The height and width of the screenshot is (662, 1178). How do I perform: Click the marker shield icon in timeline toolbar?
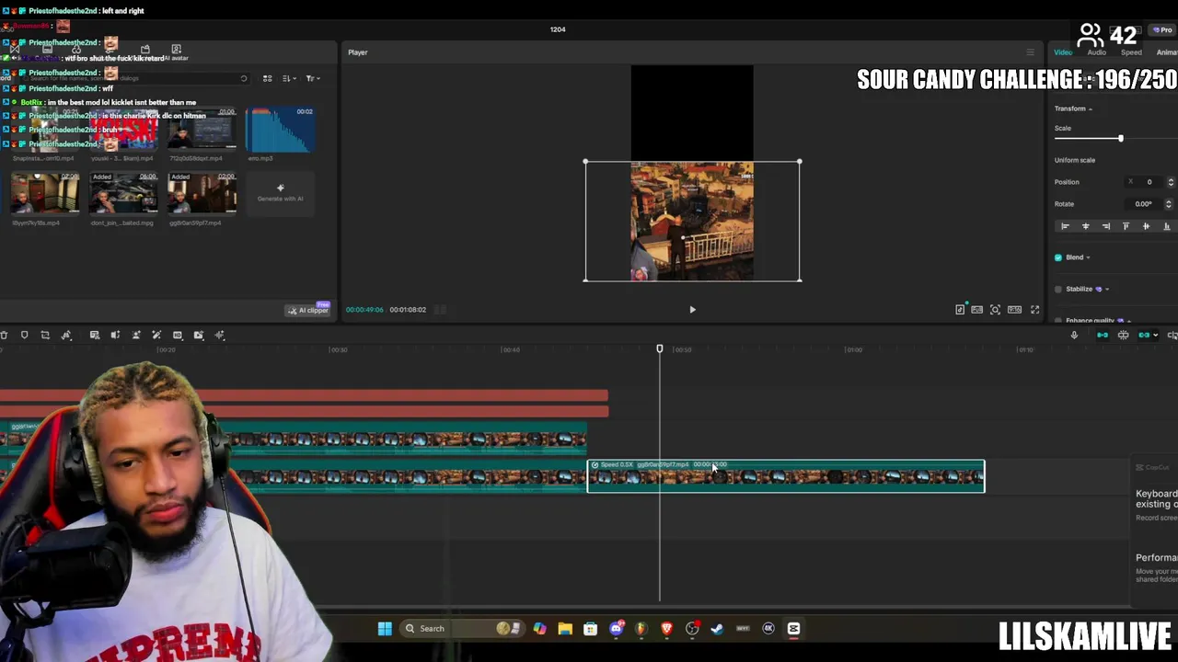coord(25,336)
